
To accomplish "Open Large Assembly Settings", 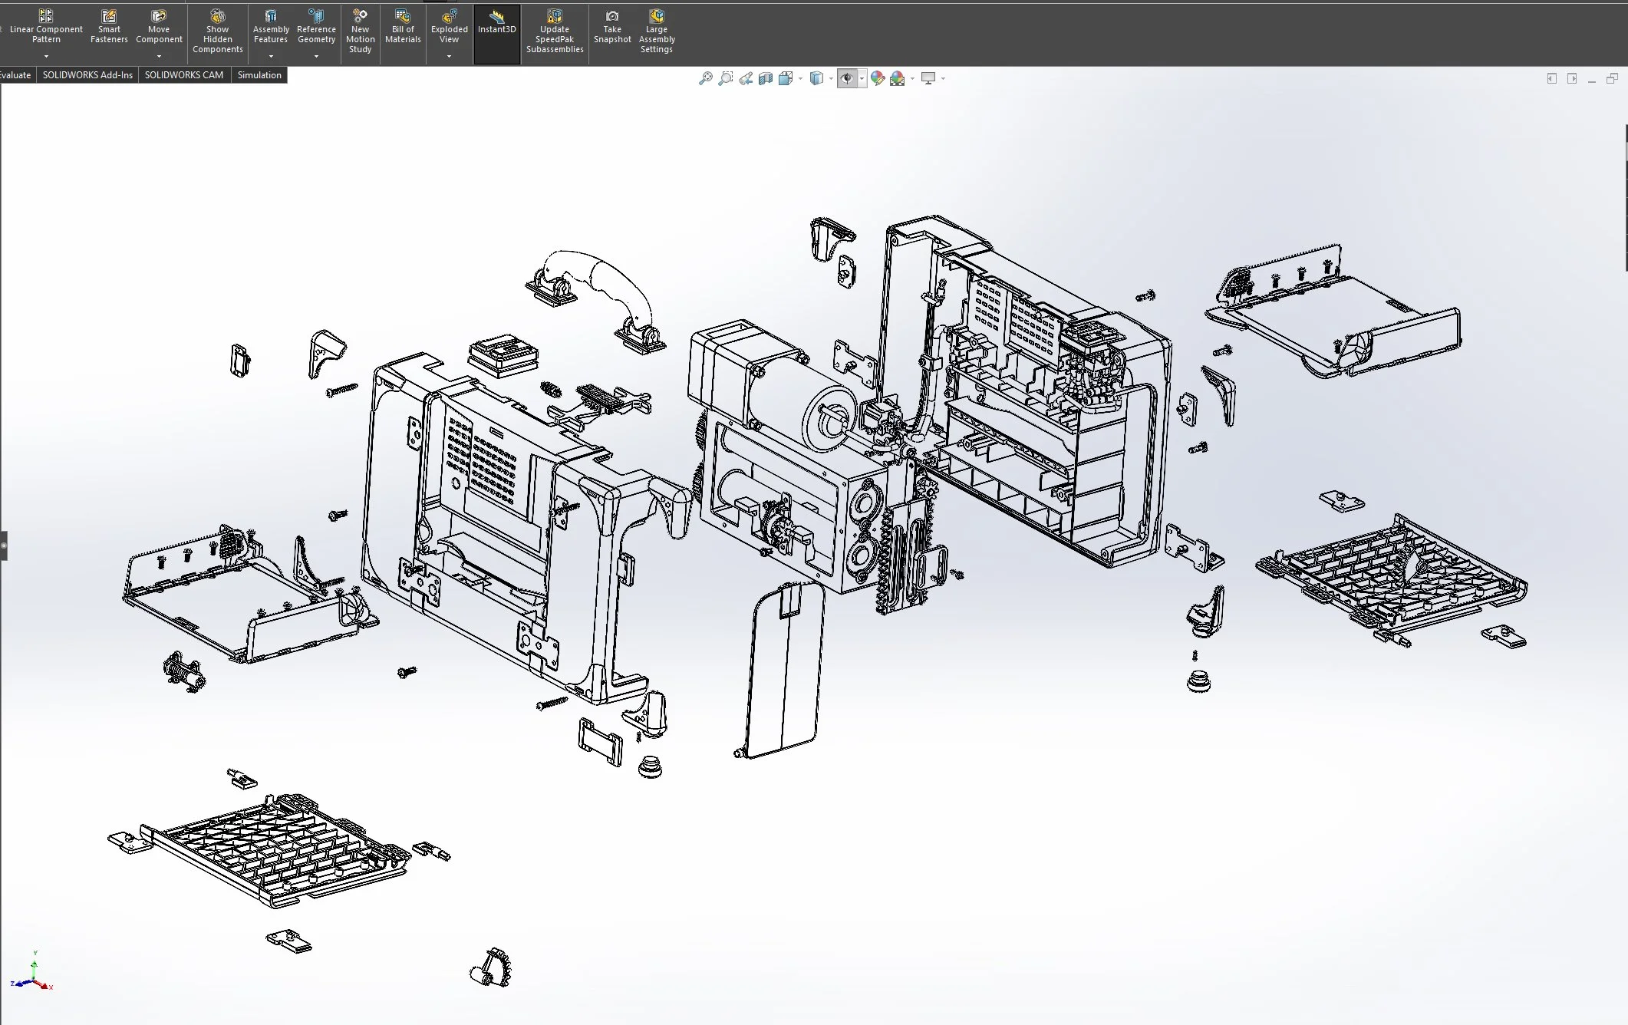I will click(657, 32).
